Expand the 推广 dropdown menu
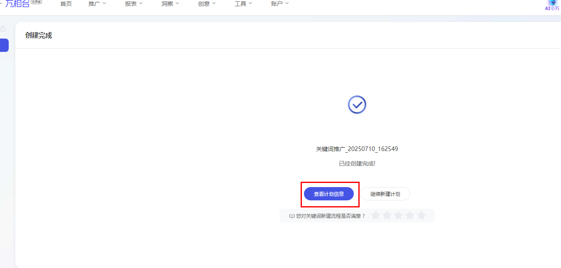This screenshot has height=268, width=561. tap(97, 4)
